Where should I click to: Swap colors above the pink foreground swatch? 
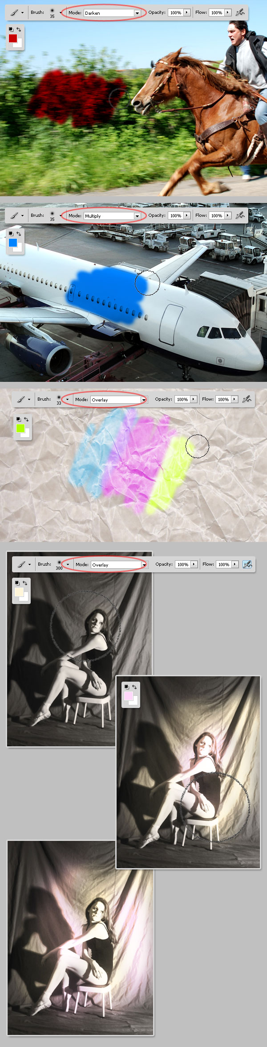click(x=134, y=687)
